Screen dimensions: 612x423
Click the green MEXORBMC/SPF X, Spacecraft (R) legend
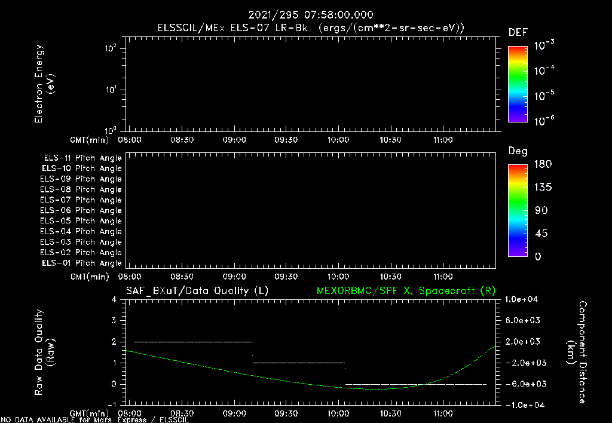(406, 291)
